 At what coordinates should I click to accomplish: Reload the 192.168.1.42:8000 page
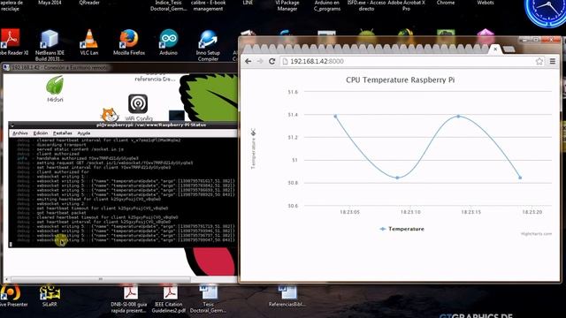pos(272,61)
